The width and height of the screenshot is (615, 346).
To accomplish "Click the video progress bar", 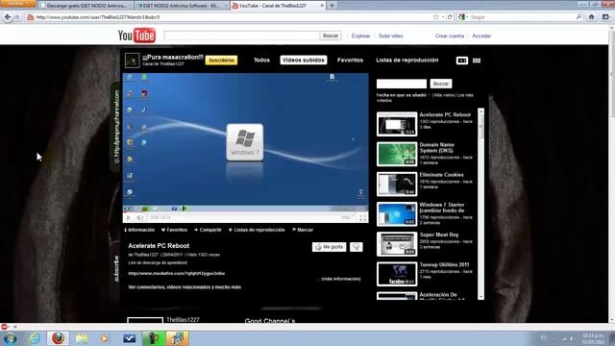I will 246,212.
